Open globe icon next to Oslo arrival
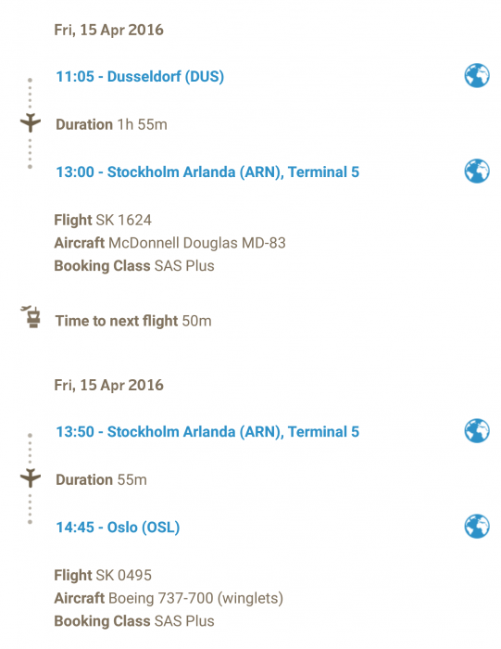 [477, 527]
